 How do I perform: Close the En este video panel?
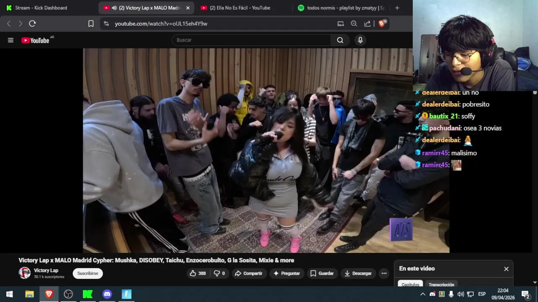coord(506,269)
